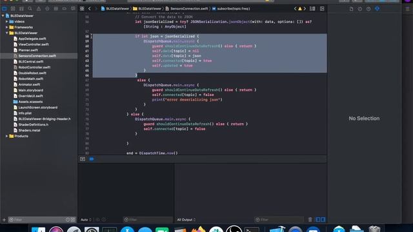Hide the debug area
This screenshot has height=232, width=413.
coord(83,159)
